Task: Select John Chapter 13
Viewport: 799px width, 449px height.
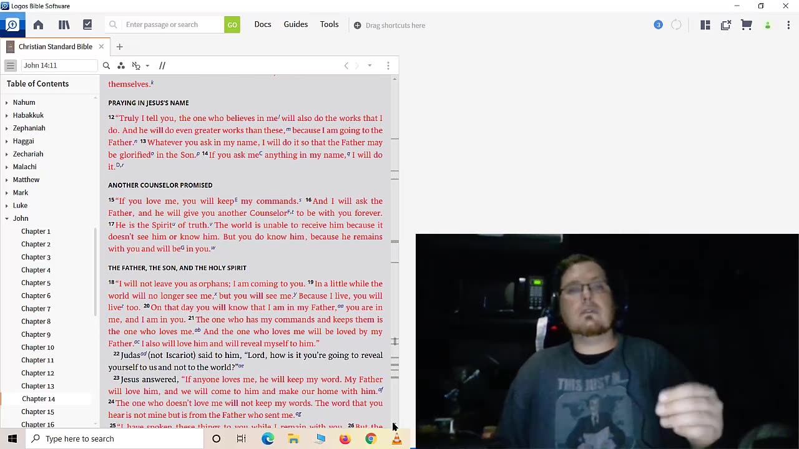Action: tap(37, 386)
